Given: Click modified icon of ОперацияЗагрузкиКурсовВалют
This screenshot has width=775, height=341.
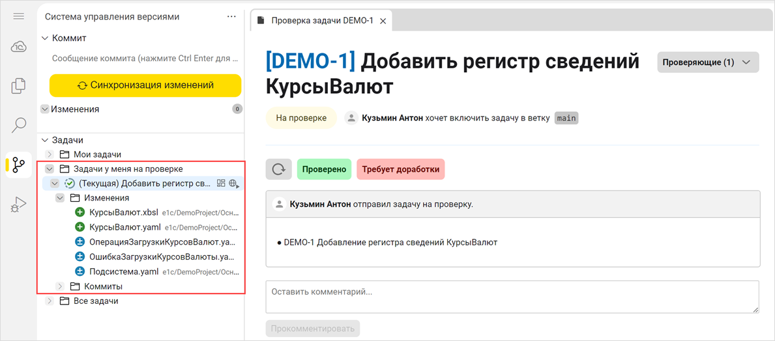Looking at the screenshot, I should point(80,242).
